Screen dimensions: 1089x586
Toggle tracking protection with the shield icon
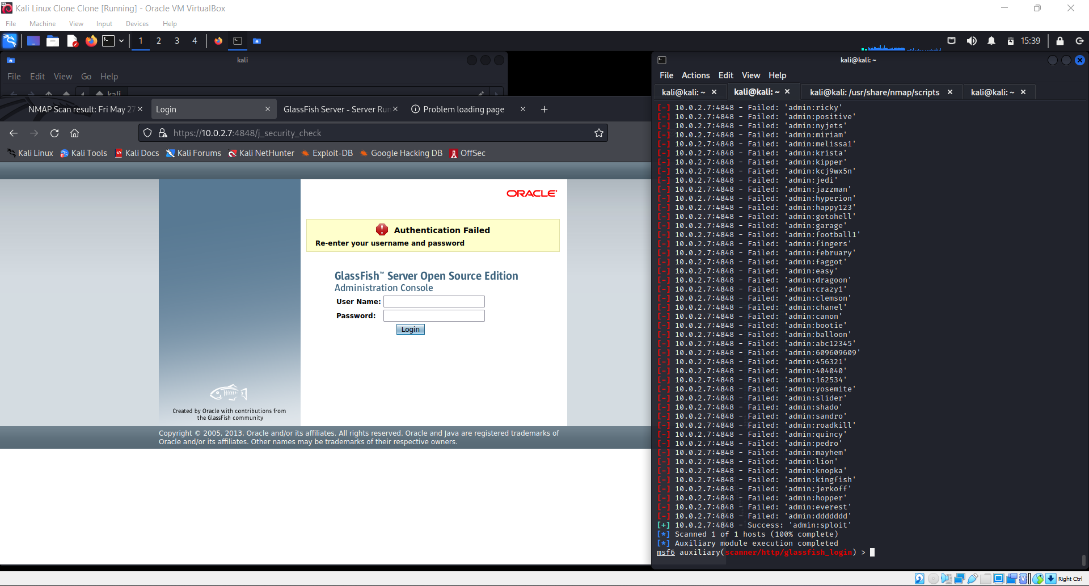[147, 133]
